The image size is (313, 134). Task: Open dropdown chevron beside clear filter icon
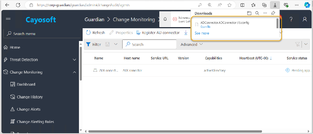coord(306,44)
